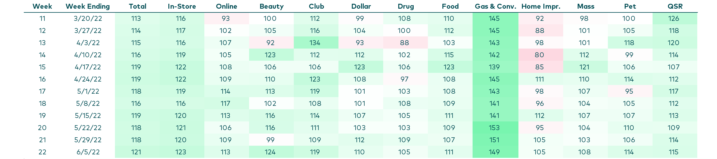This screenshot has height=159, width=717.
Task: Click the QSR column header
Action: click(675, 6)
